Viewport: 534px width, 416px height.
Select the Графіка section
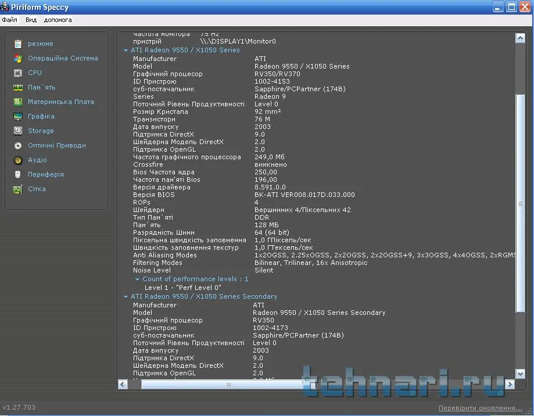pos(41,116)
